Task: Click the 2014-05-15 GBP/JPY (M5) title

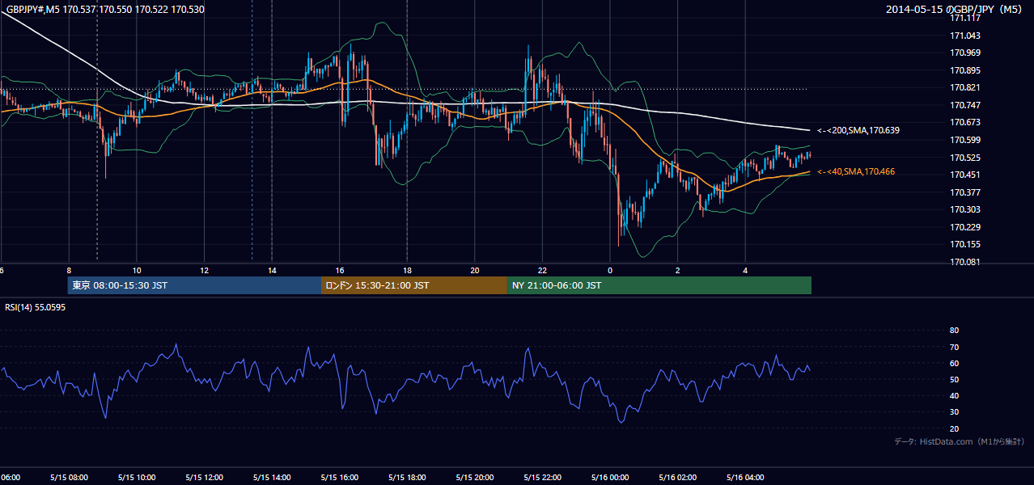Action: pyautogui.click(x=956, y=10)
